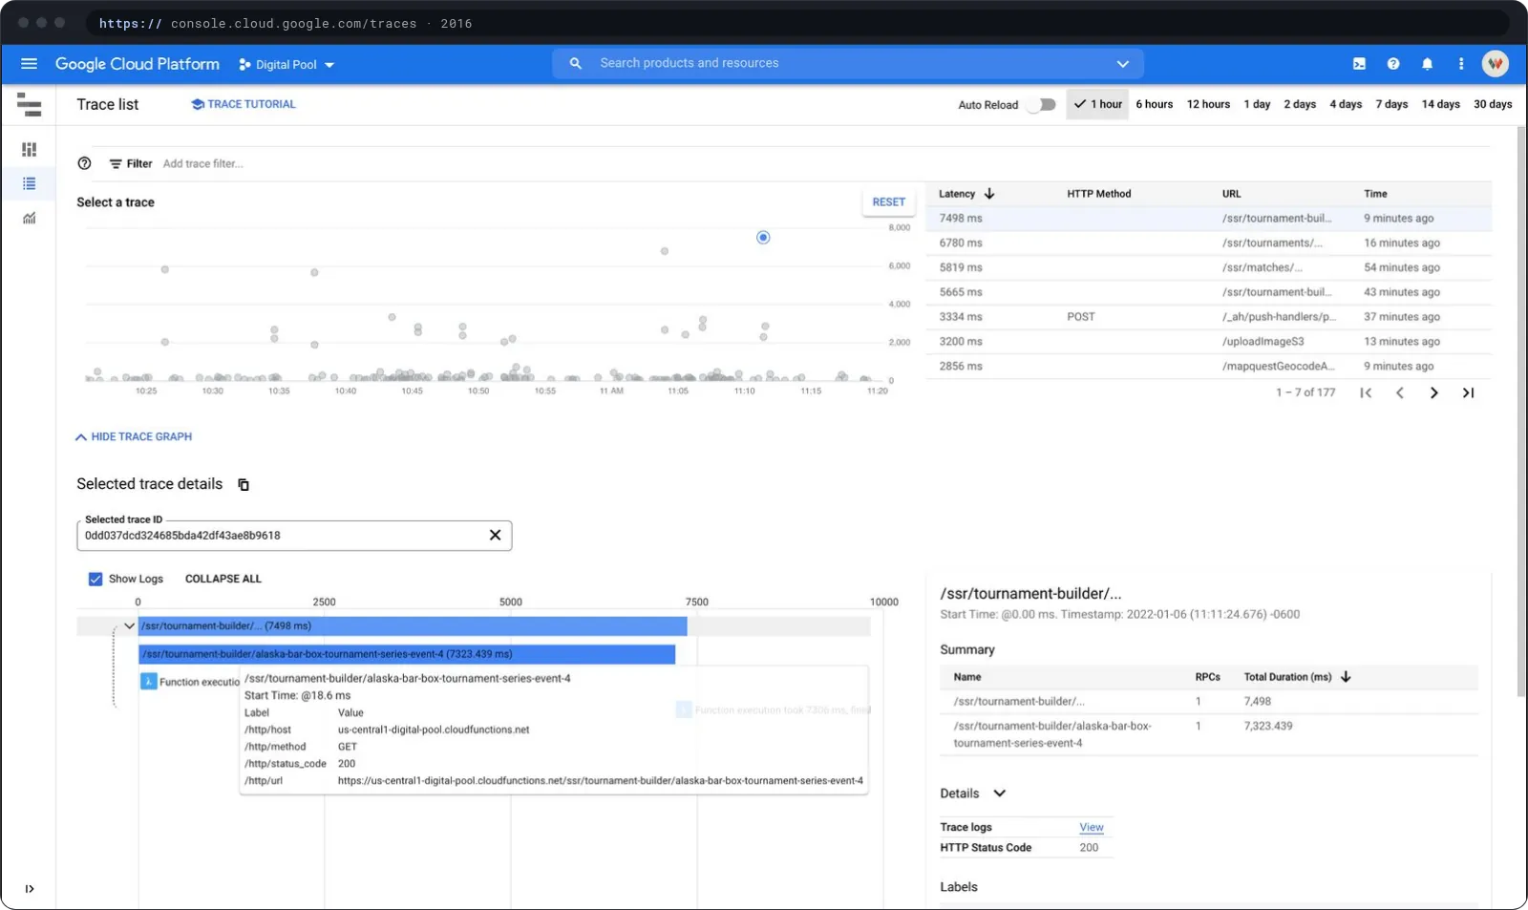Select the highlighted trace point on scatter plot

[x=763, y=238]
